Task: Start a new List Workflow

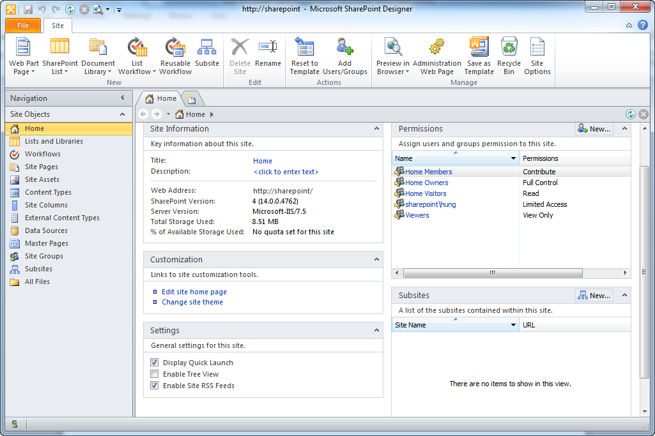Action: pyautogui.click(x=137, y=56)
